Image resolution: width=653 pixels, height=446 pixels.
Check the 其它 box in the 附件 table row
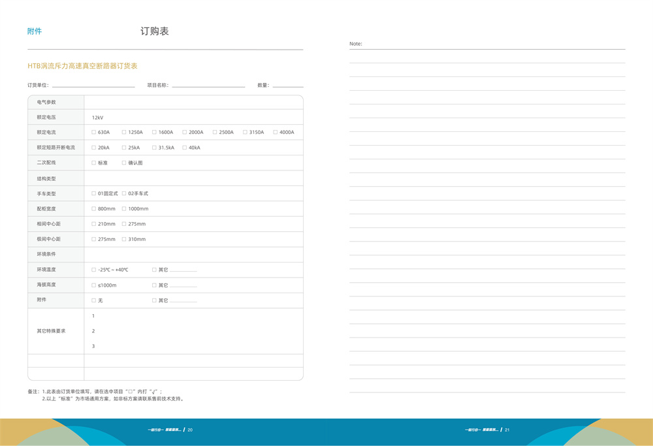[154, 300]
